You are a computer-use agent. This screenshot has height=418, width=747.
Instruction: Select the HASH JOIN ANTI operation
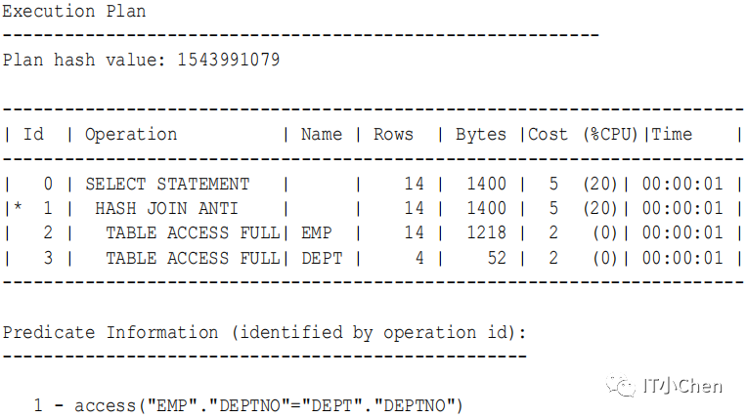pos(166,209)
